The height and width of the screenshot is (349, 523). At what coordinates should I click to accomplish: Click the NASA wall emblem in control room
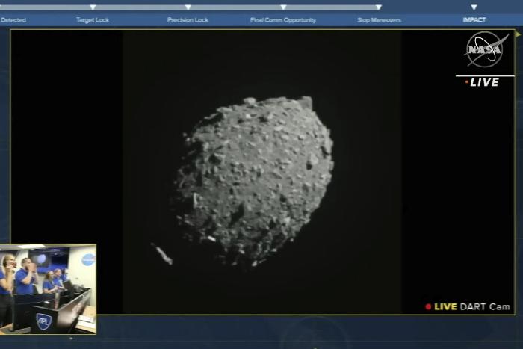pos(88,259)
